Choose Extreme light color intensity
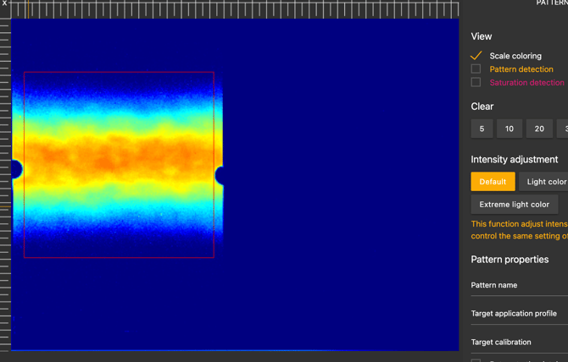The height and width of the screenshot is (362, 568). pos(514,205)
